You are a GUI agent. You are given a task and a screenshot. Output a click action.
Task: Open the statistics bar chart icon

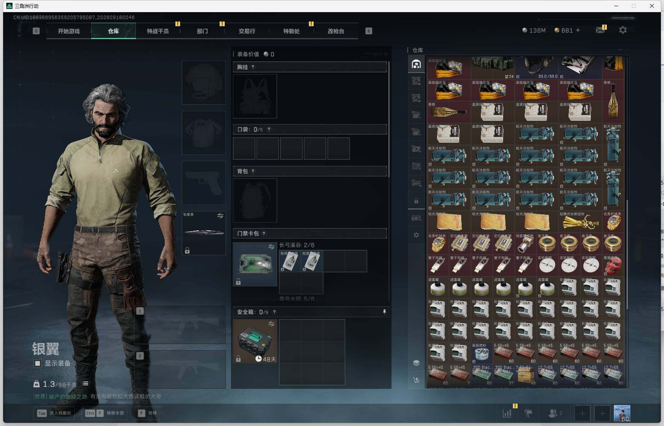pos(507,413)
